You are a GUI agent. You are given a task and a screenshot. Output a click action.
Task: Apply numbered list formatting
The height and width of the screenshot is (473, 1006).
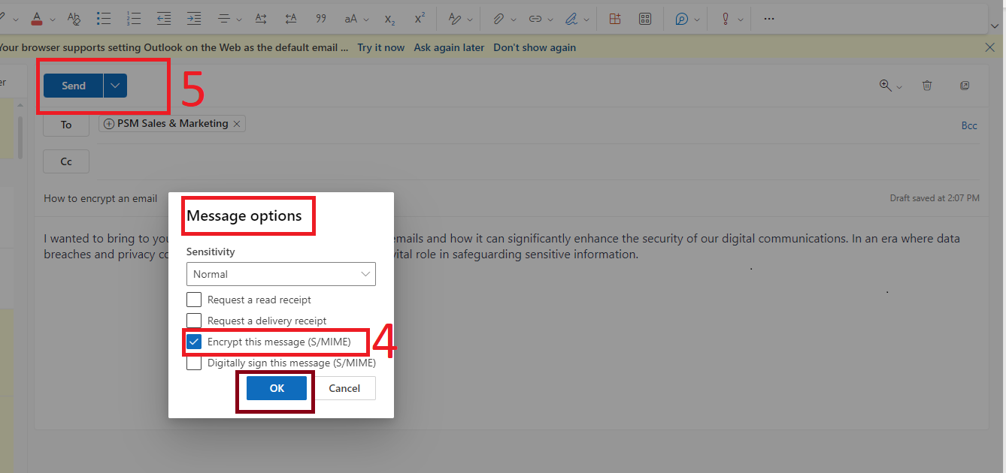(134, 18)
